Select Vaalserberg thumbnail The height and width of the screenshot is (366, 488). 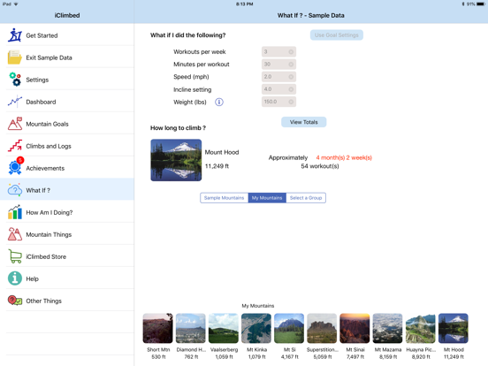pyautogui.click(x=224, y=328)
